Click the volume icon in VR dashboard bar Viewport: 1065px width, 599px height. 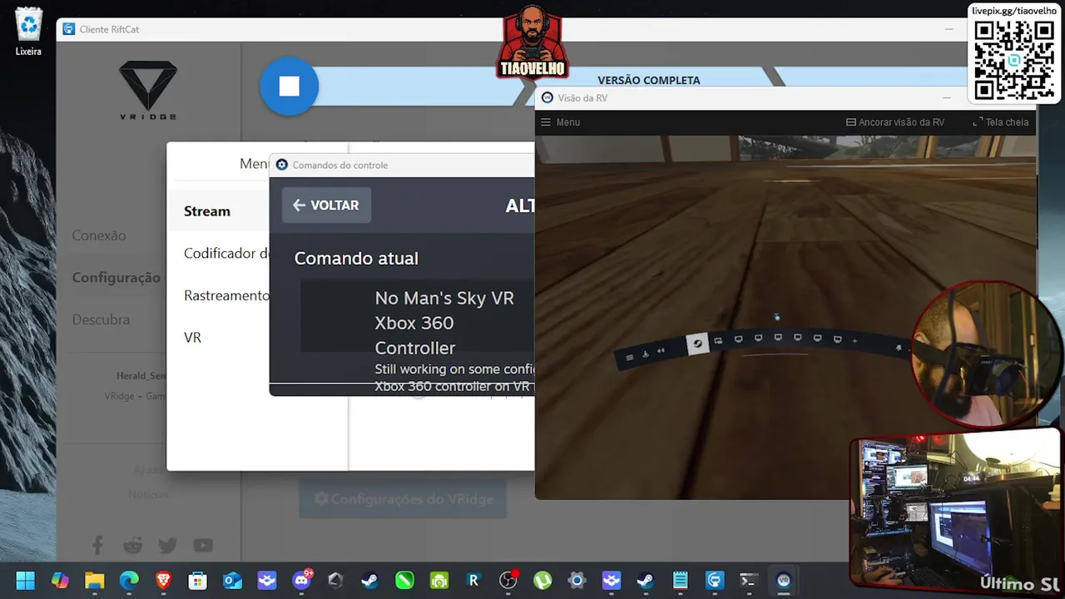tap(661, 351)
